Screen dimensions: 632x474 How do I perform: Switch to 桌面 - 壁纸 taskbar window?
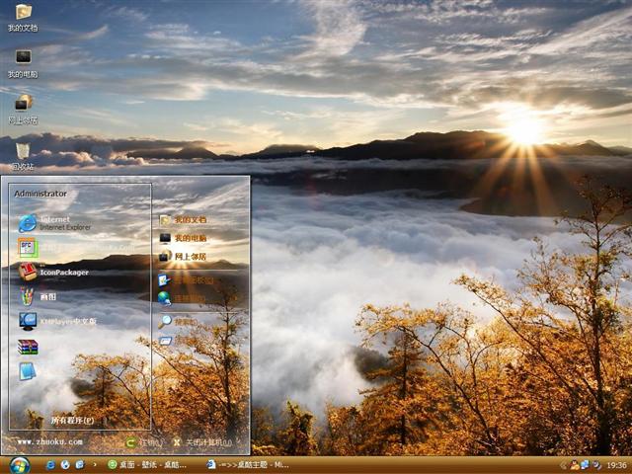[x=147, y=465]
